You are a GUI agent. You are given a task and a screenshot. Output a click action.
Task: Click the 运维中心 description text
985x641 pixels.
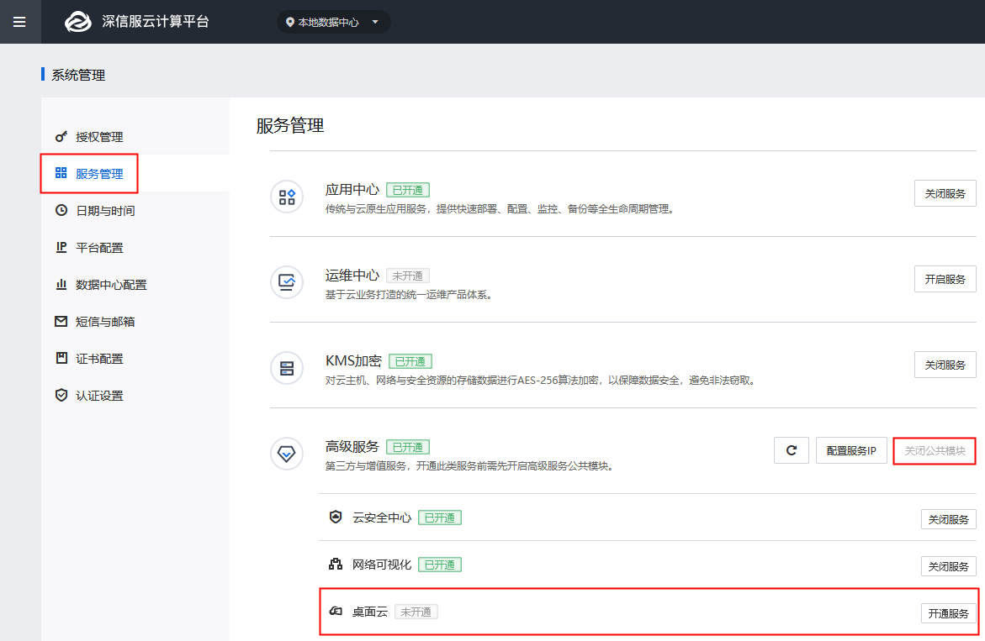click(408, 294)
